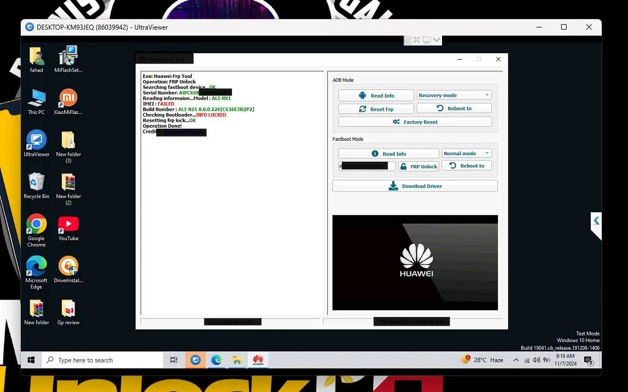Screen dimensions: 628x392
Task: Select the Gp review desktop icon
Action: [69, 312]
